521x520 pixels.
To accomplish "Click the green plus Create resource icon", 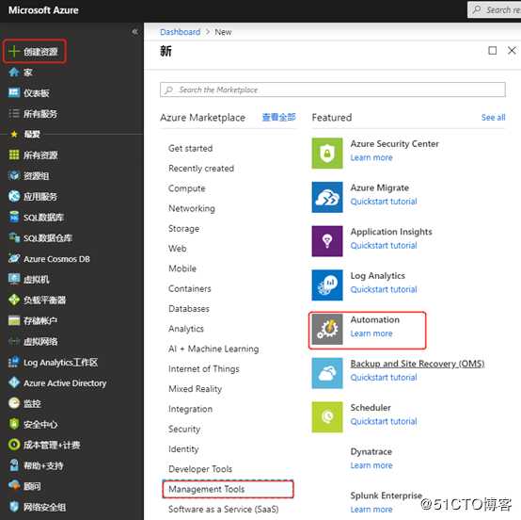I will pos(13,51).
